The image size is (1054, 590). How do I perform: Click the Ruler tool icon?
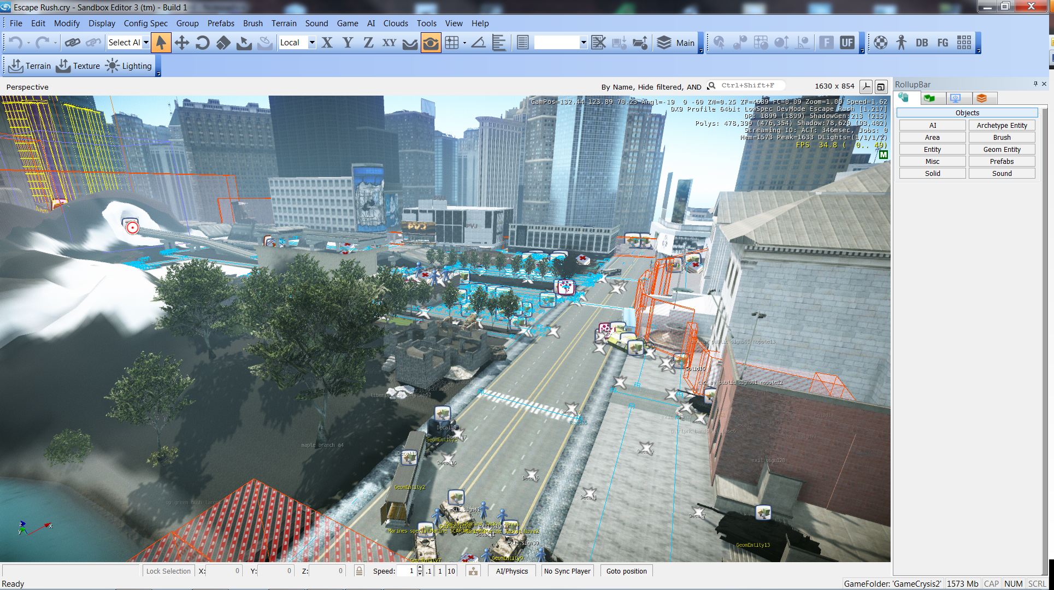(499, 43)
